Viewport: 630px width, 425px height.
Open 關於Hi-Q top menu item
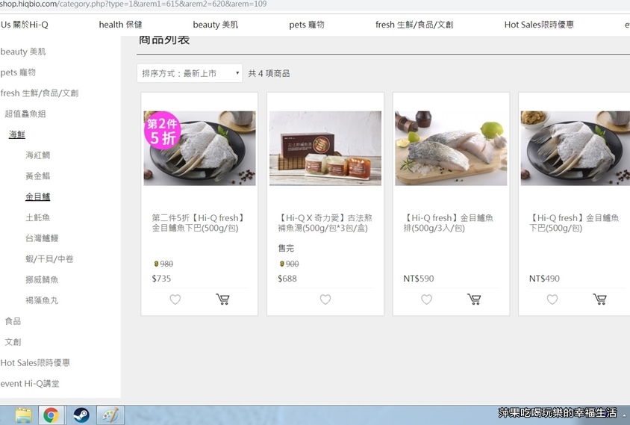(25, 25)
